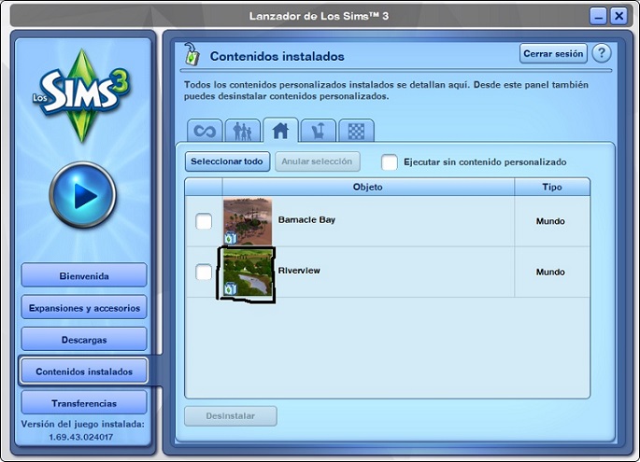640x462 pixels.
Task: Enable Ejecutar sin contenido personalizado
Action: coord(390,162)
